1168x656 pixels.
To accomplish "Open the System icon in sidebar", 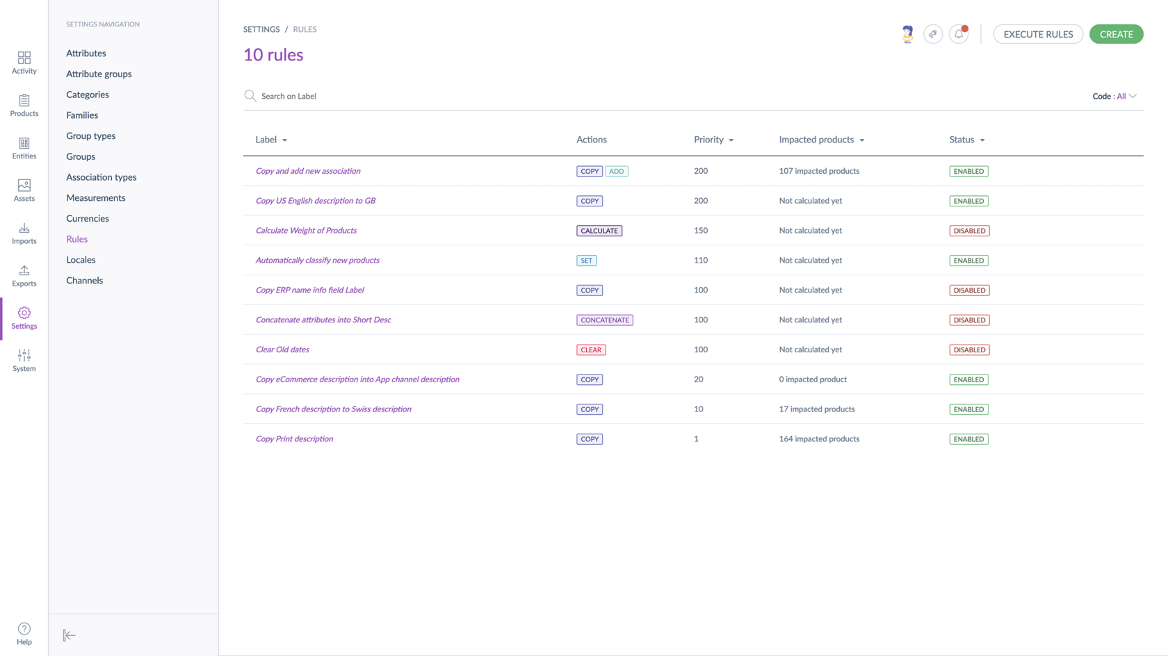I will (x=24, y=360).
